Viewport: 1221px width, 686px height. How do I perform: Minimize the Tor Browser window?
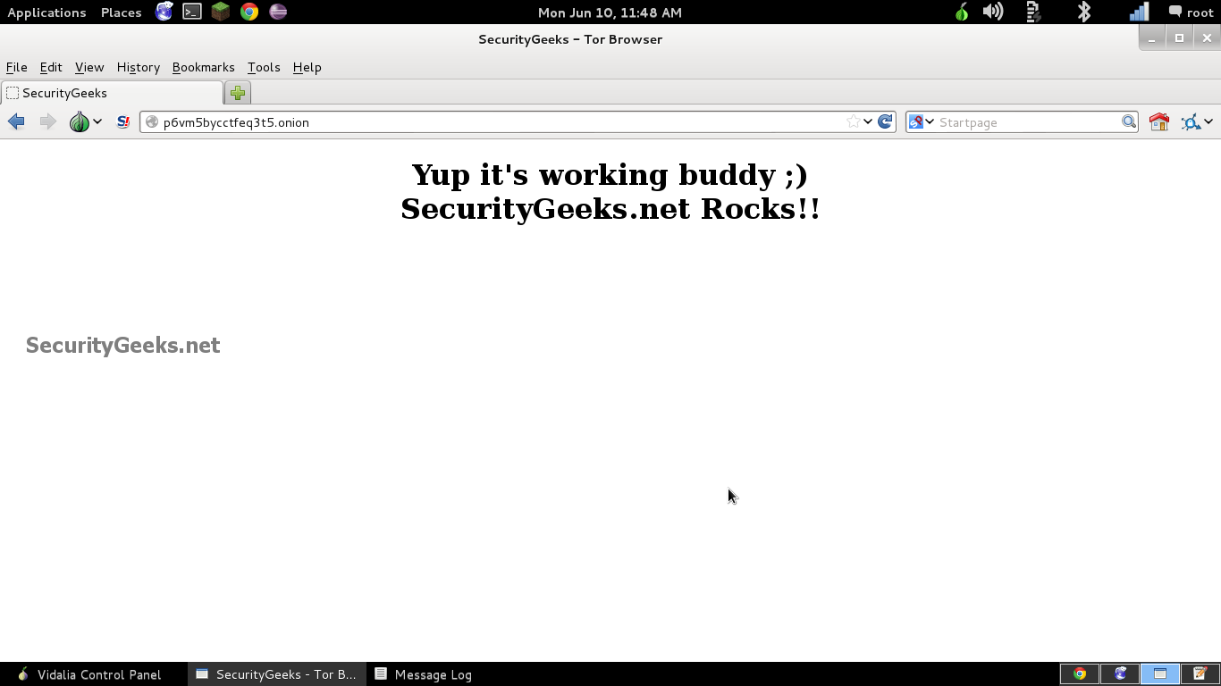[1152, 38]
